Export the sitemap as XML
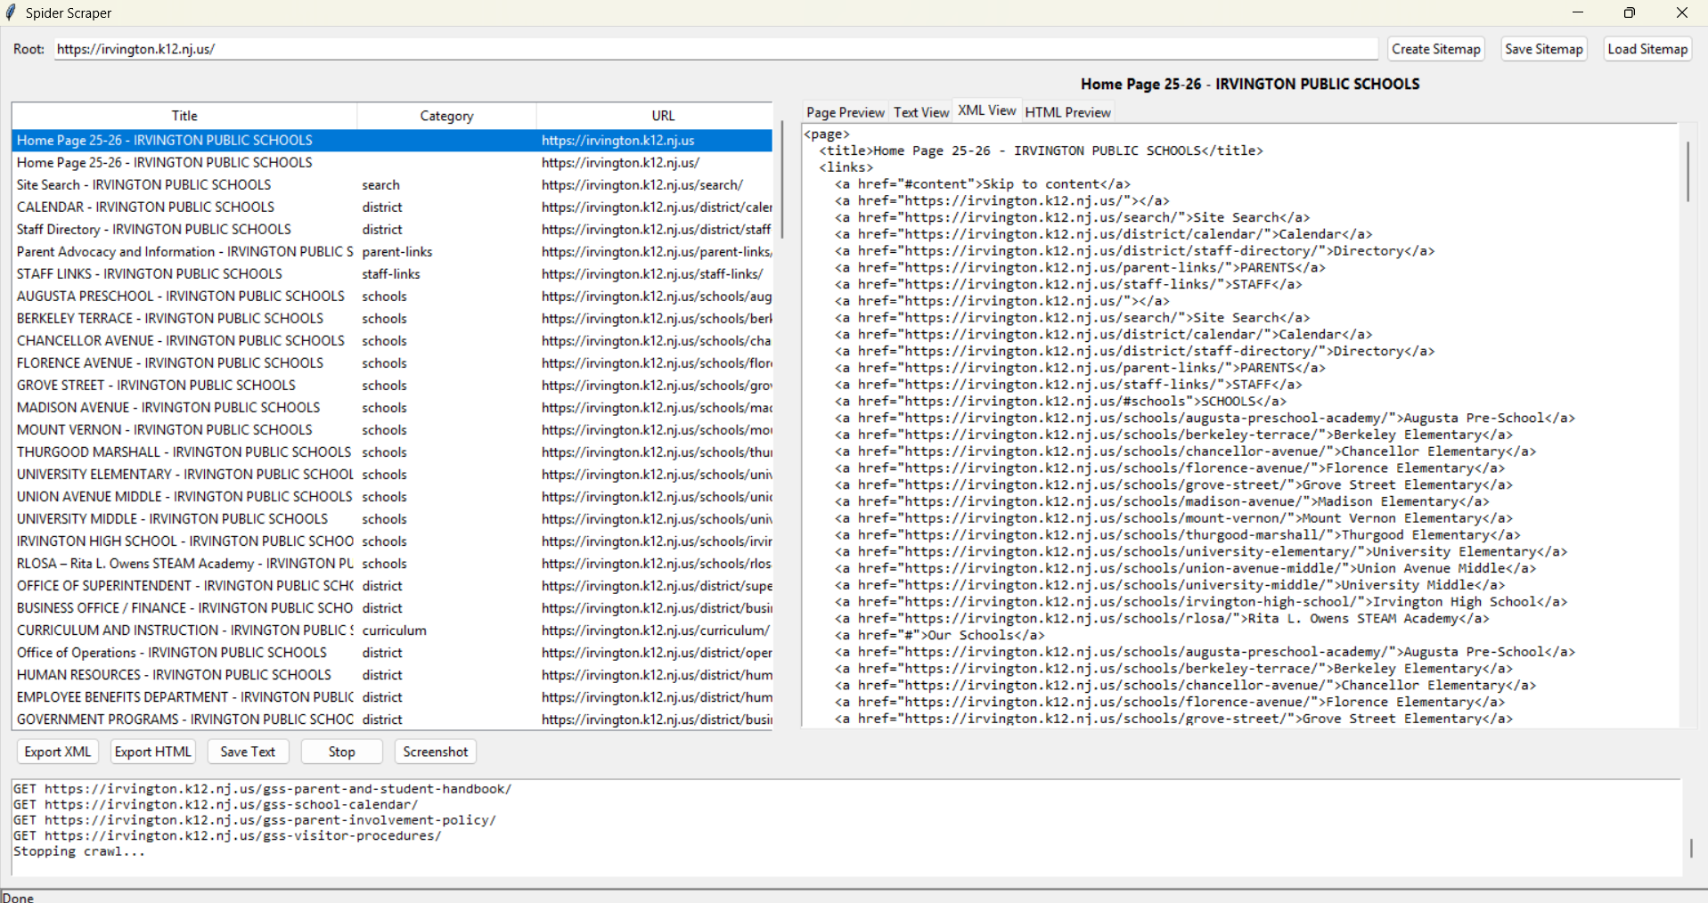Viewport: 1708px width, 903px height. (58, 752)
